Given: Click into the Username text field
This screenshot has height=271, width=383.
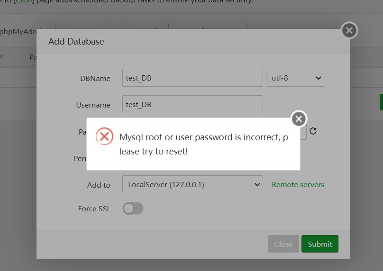Looking at the screenshot, I should tap(192, 104).
